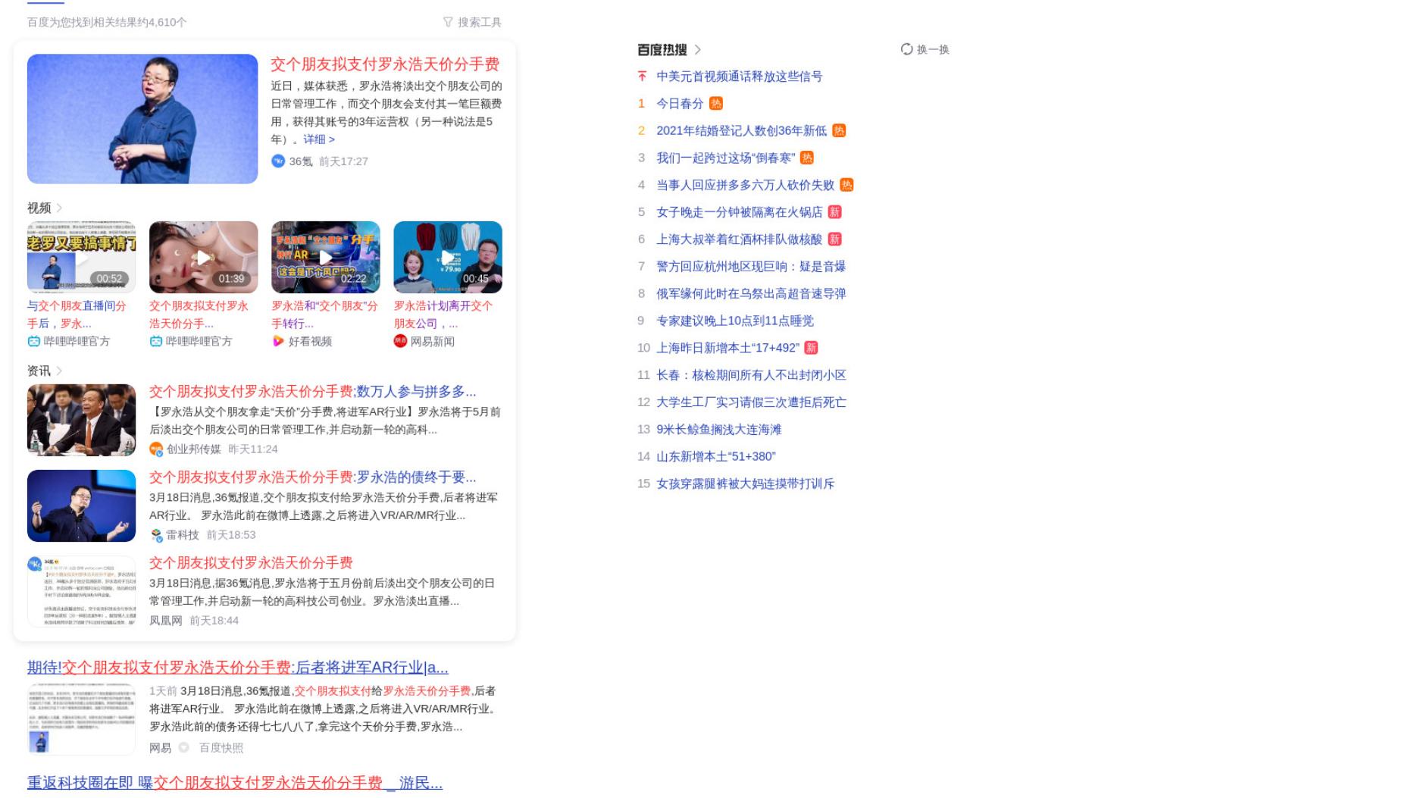
Task: Open the 百度热搜 chevron arrow
Action: [697, 50]
